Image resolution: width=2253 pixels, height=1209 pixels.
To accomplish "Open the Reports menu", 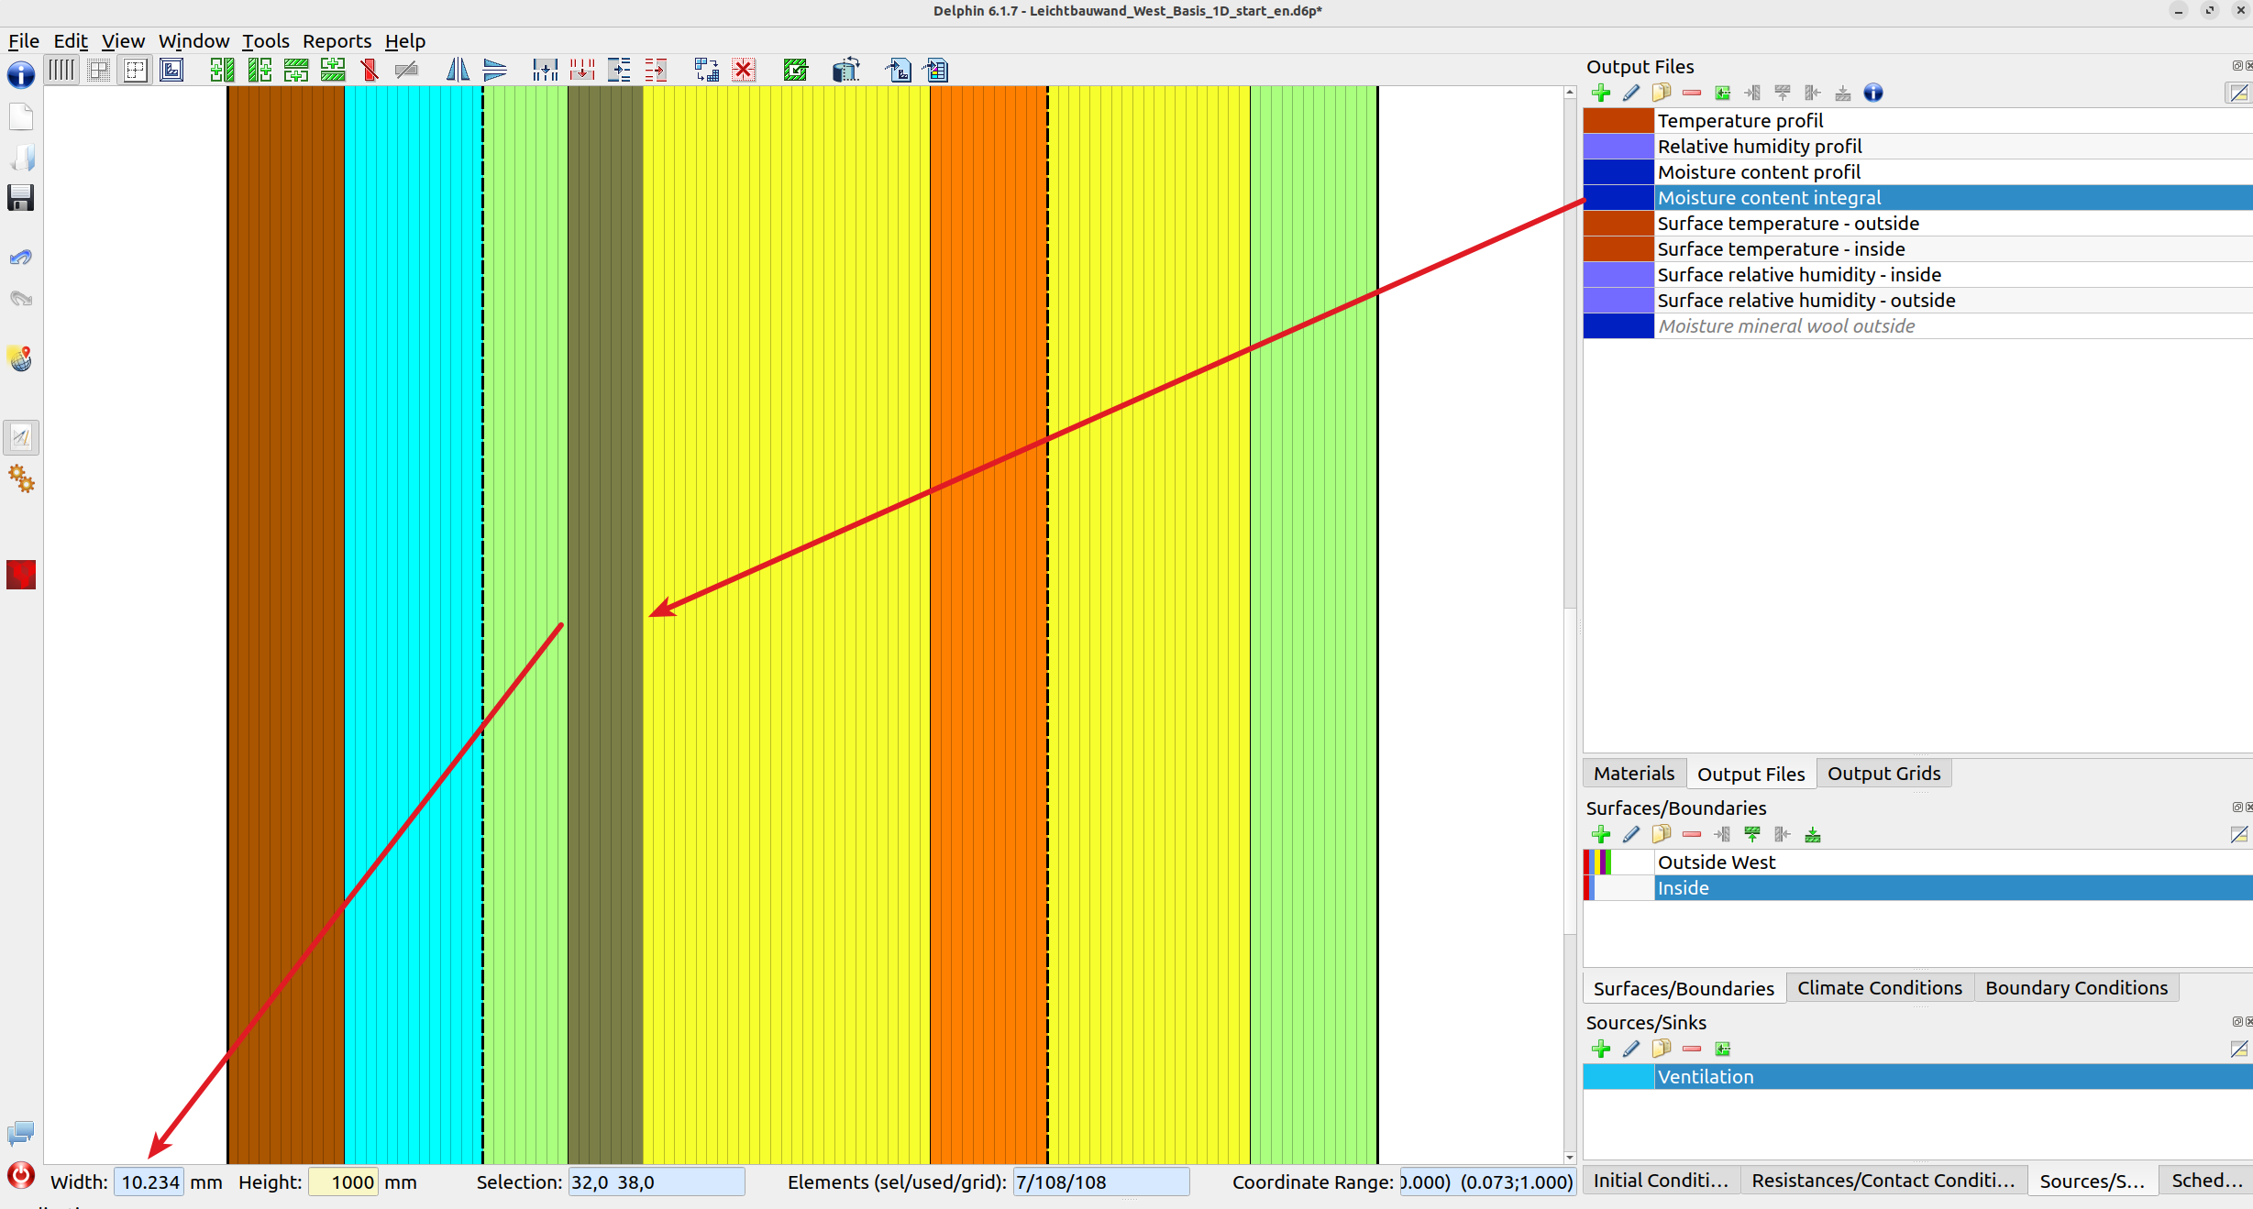I will [x=337, y=41].
